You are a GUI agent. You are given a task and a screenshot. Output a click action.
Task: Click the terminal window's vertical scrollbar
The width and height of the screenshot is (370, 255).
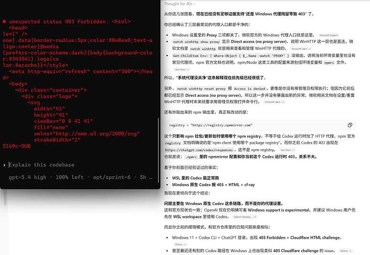[x=159, y=150]
